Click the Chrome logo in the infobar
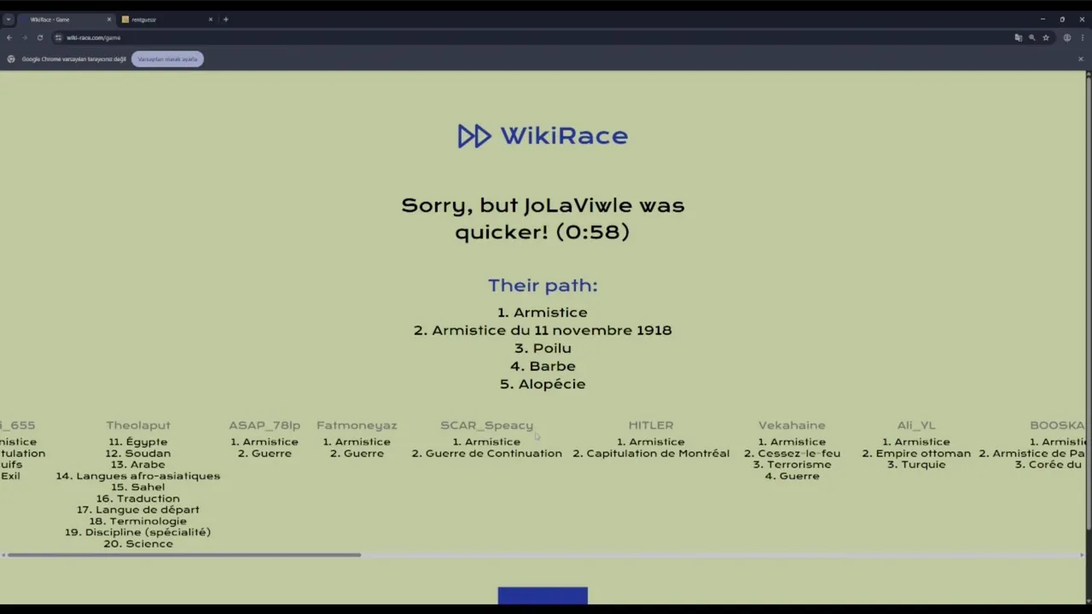 (x=11, y=59)
